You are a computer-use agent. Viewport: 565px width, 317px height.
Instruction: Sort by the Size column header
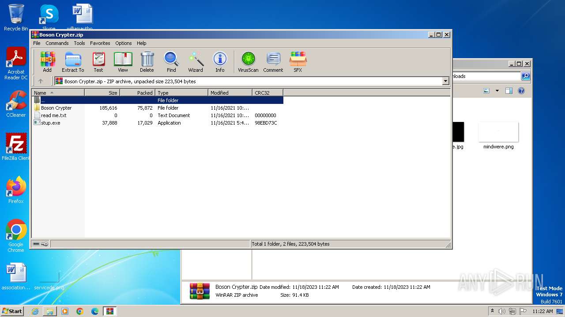click(x=102, y=93)
